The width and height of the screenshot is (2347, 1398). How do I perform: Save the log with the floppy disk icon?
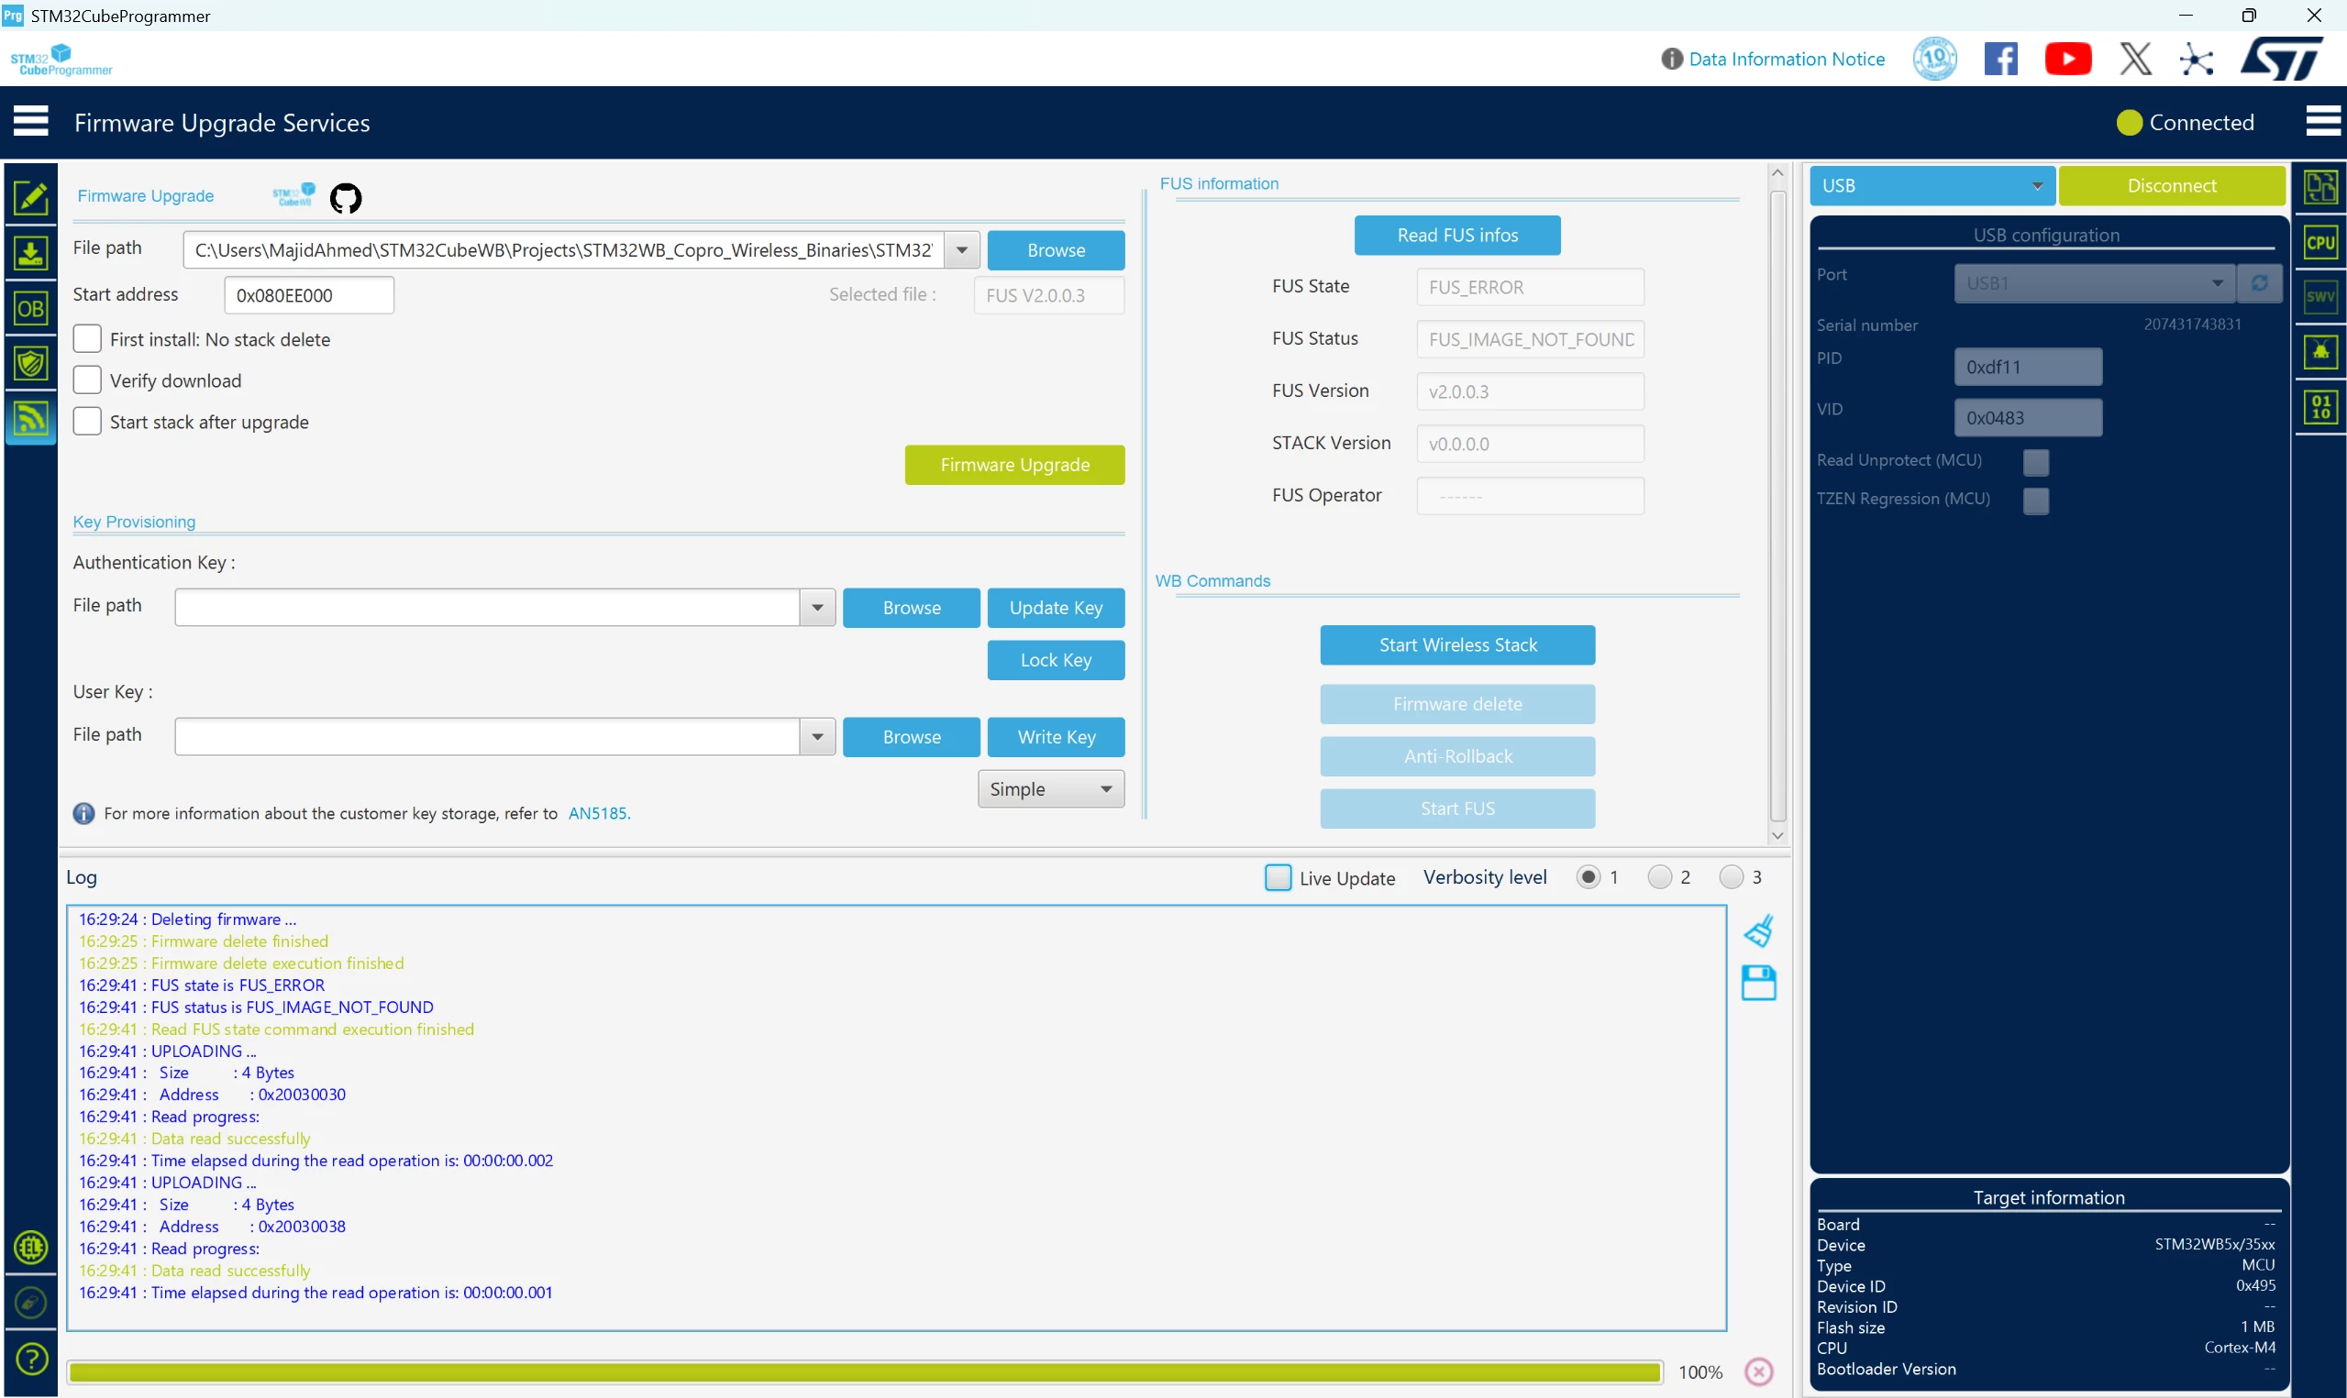pos(1759,983)
